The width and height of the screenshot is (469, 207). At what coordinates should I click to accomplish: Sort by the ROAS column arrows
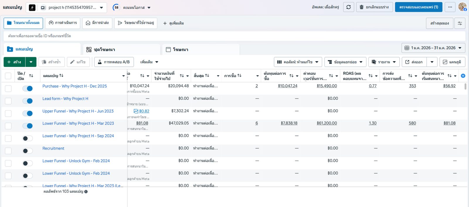(371, 76)
